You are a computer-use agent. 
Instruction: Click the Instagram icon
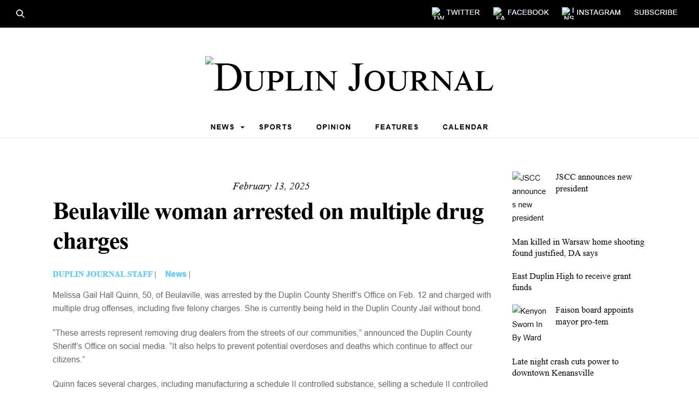click(x=566, y=12)
